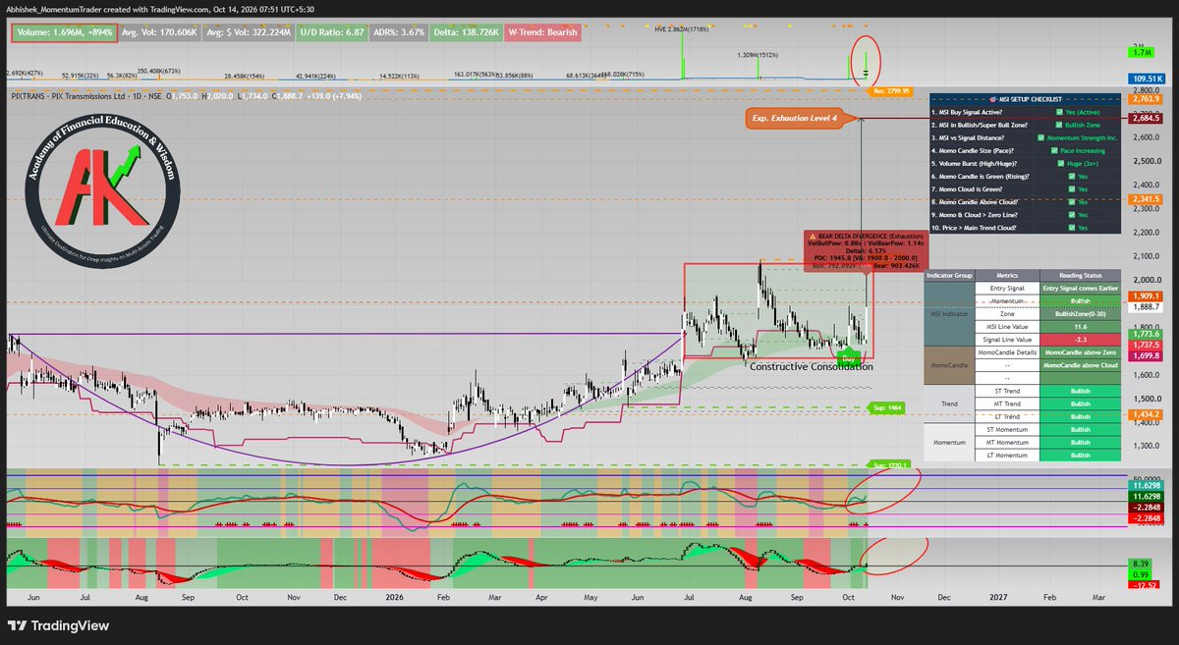Click the Exp. Exhaution Level 4 callout
This screenshot has width=1179, height=645.
tap(795, 119)
